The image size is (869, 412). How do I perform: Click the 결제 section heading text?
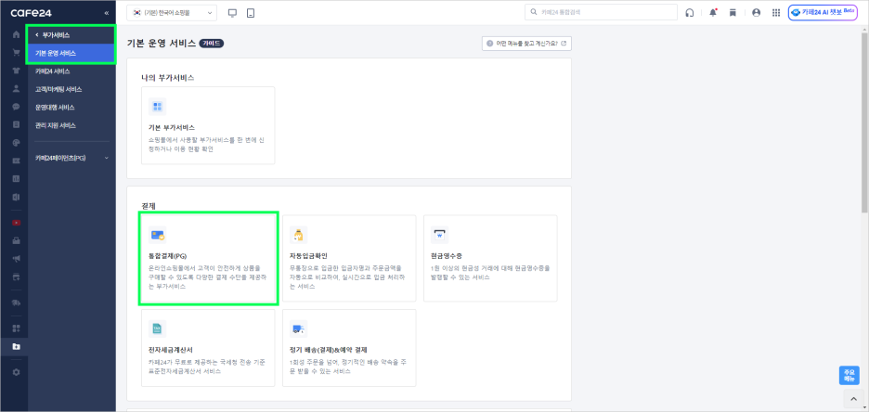[149, 206]
